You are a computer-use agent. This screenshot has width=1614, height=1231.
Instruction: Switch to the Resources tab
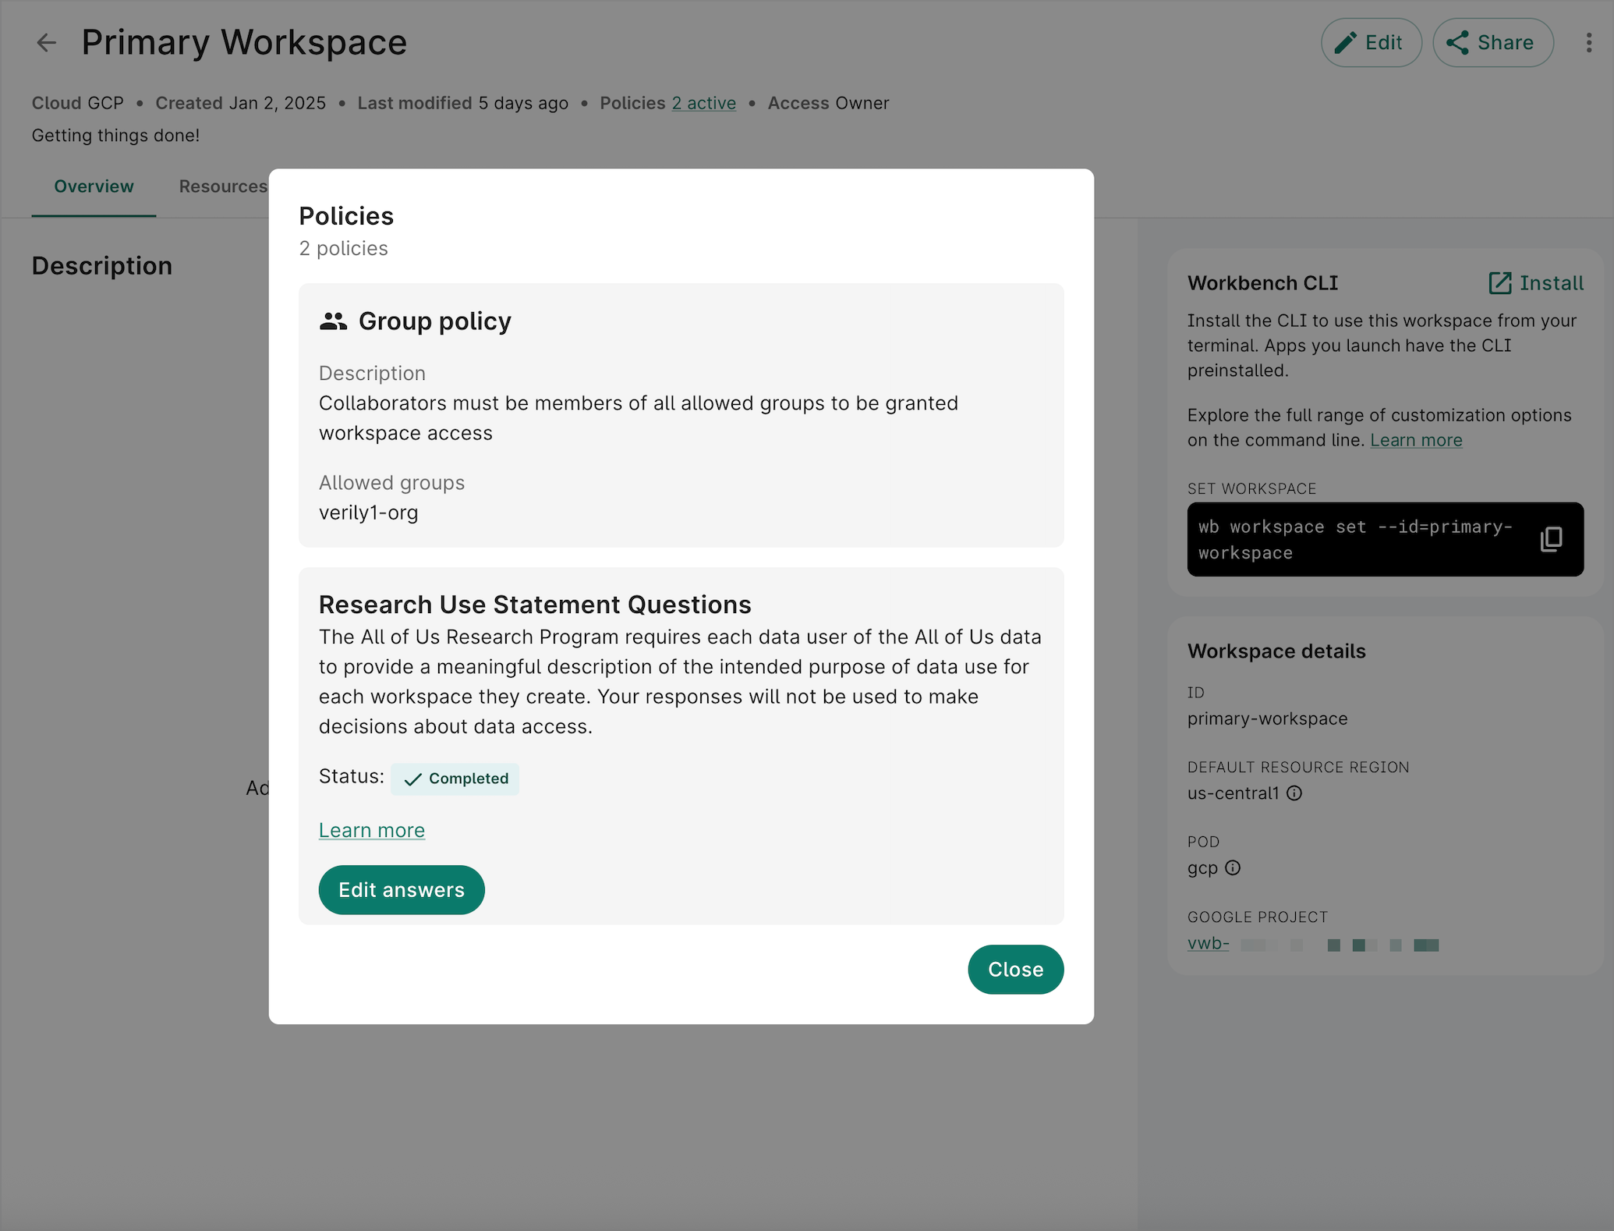223,186
